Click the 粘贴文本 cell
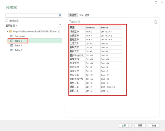The image size is (165, 131). [x=77, y=75]
